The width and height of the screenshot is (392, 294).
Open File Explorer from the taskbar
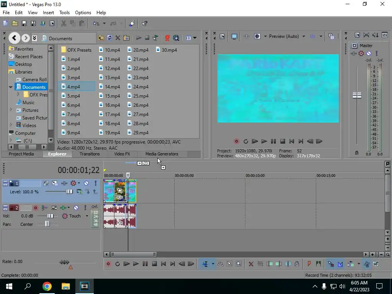pyautogui.click(x=66, y=286)
